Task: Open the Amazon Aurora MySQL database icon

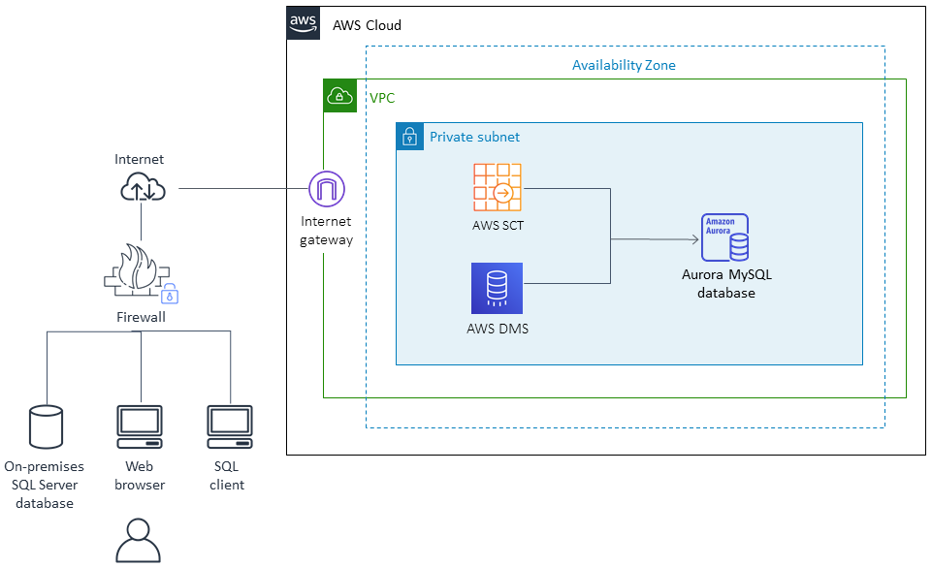Action: [724, 236]
